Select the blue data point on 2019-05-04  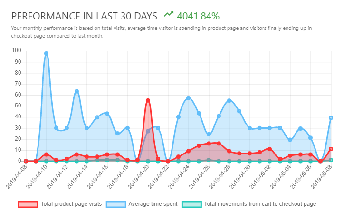click(290, 140)
